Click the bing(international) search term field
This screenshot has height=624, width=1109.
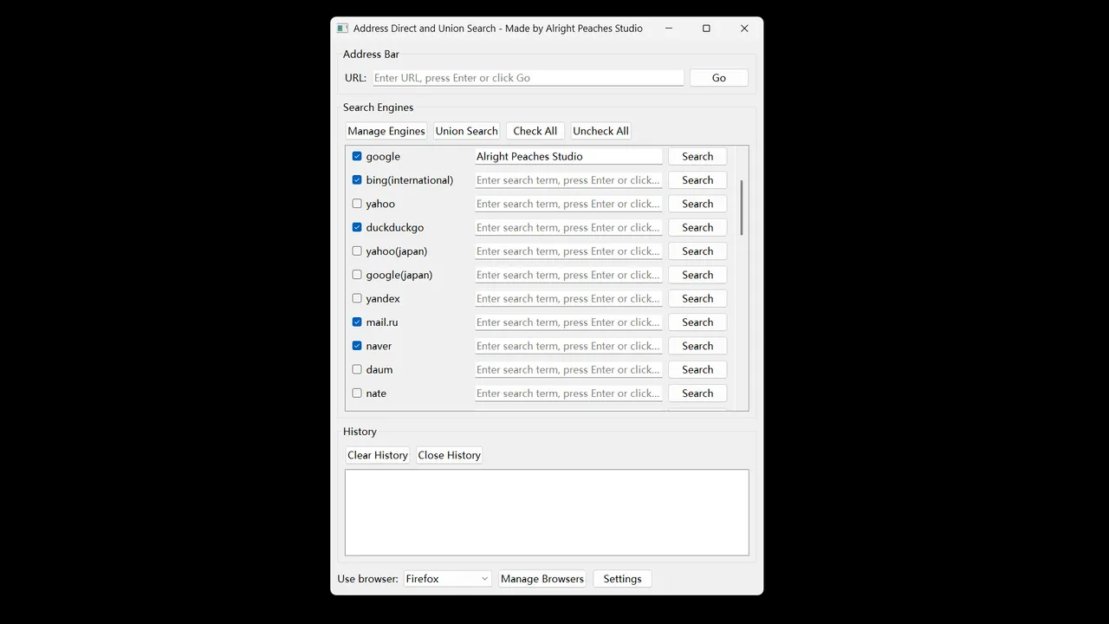568,180
